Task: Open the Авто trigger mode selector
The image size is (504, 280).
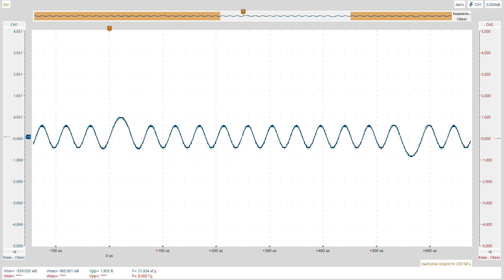Action: point(459,4)
